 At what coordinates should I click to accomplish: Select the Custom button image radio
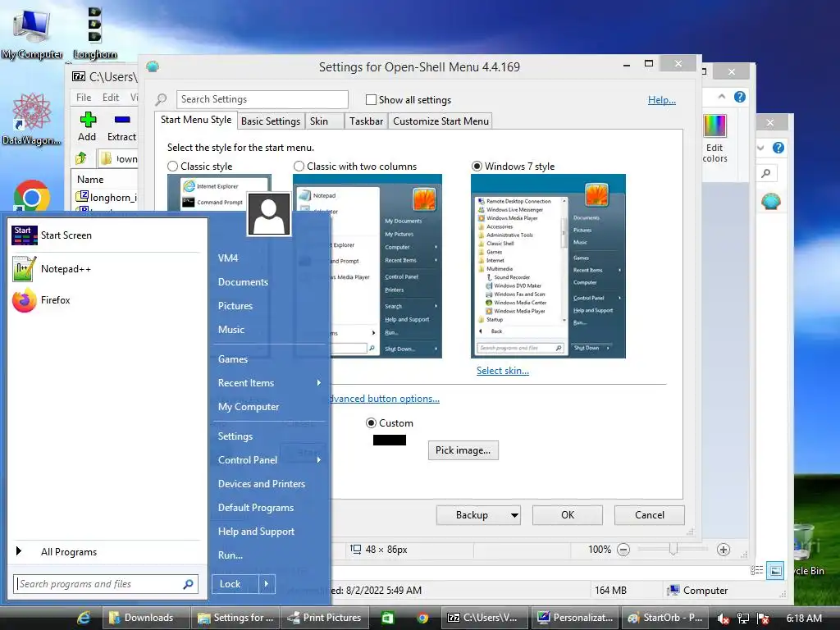(371, 422)
